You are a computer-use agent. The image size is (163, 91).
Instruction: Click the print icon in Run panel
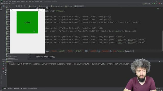point(6,73)
